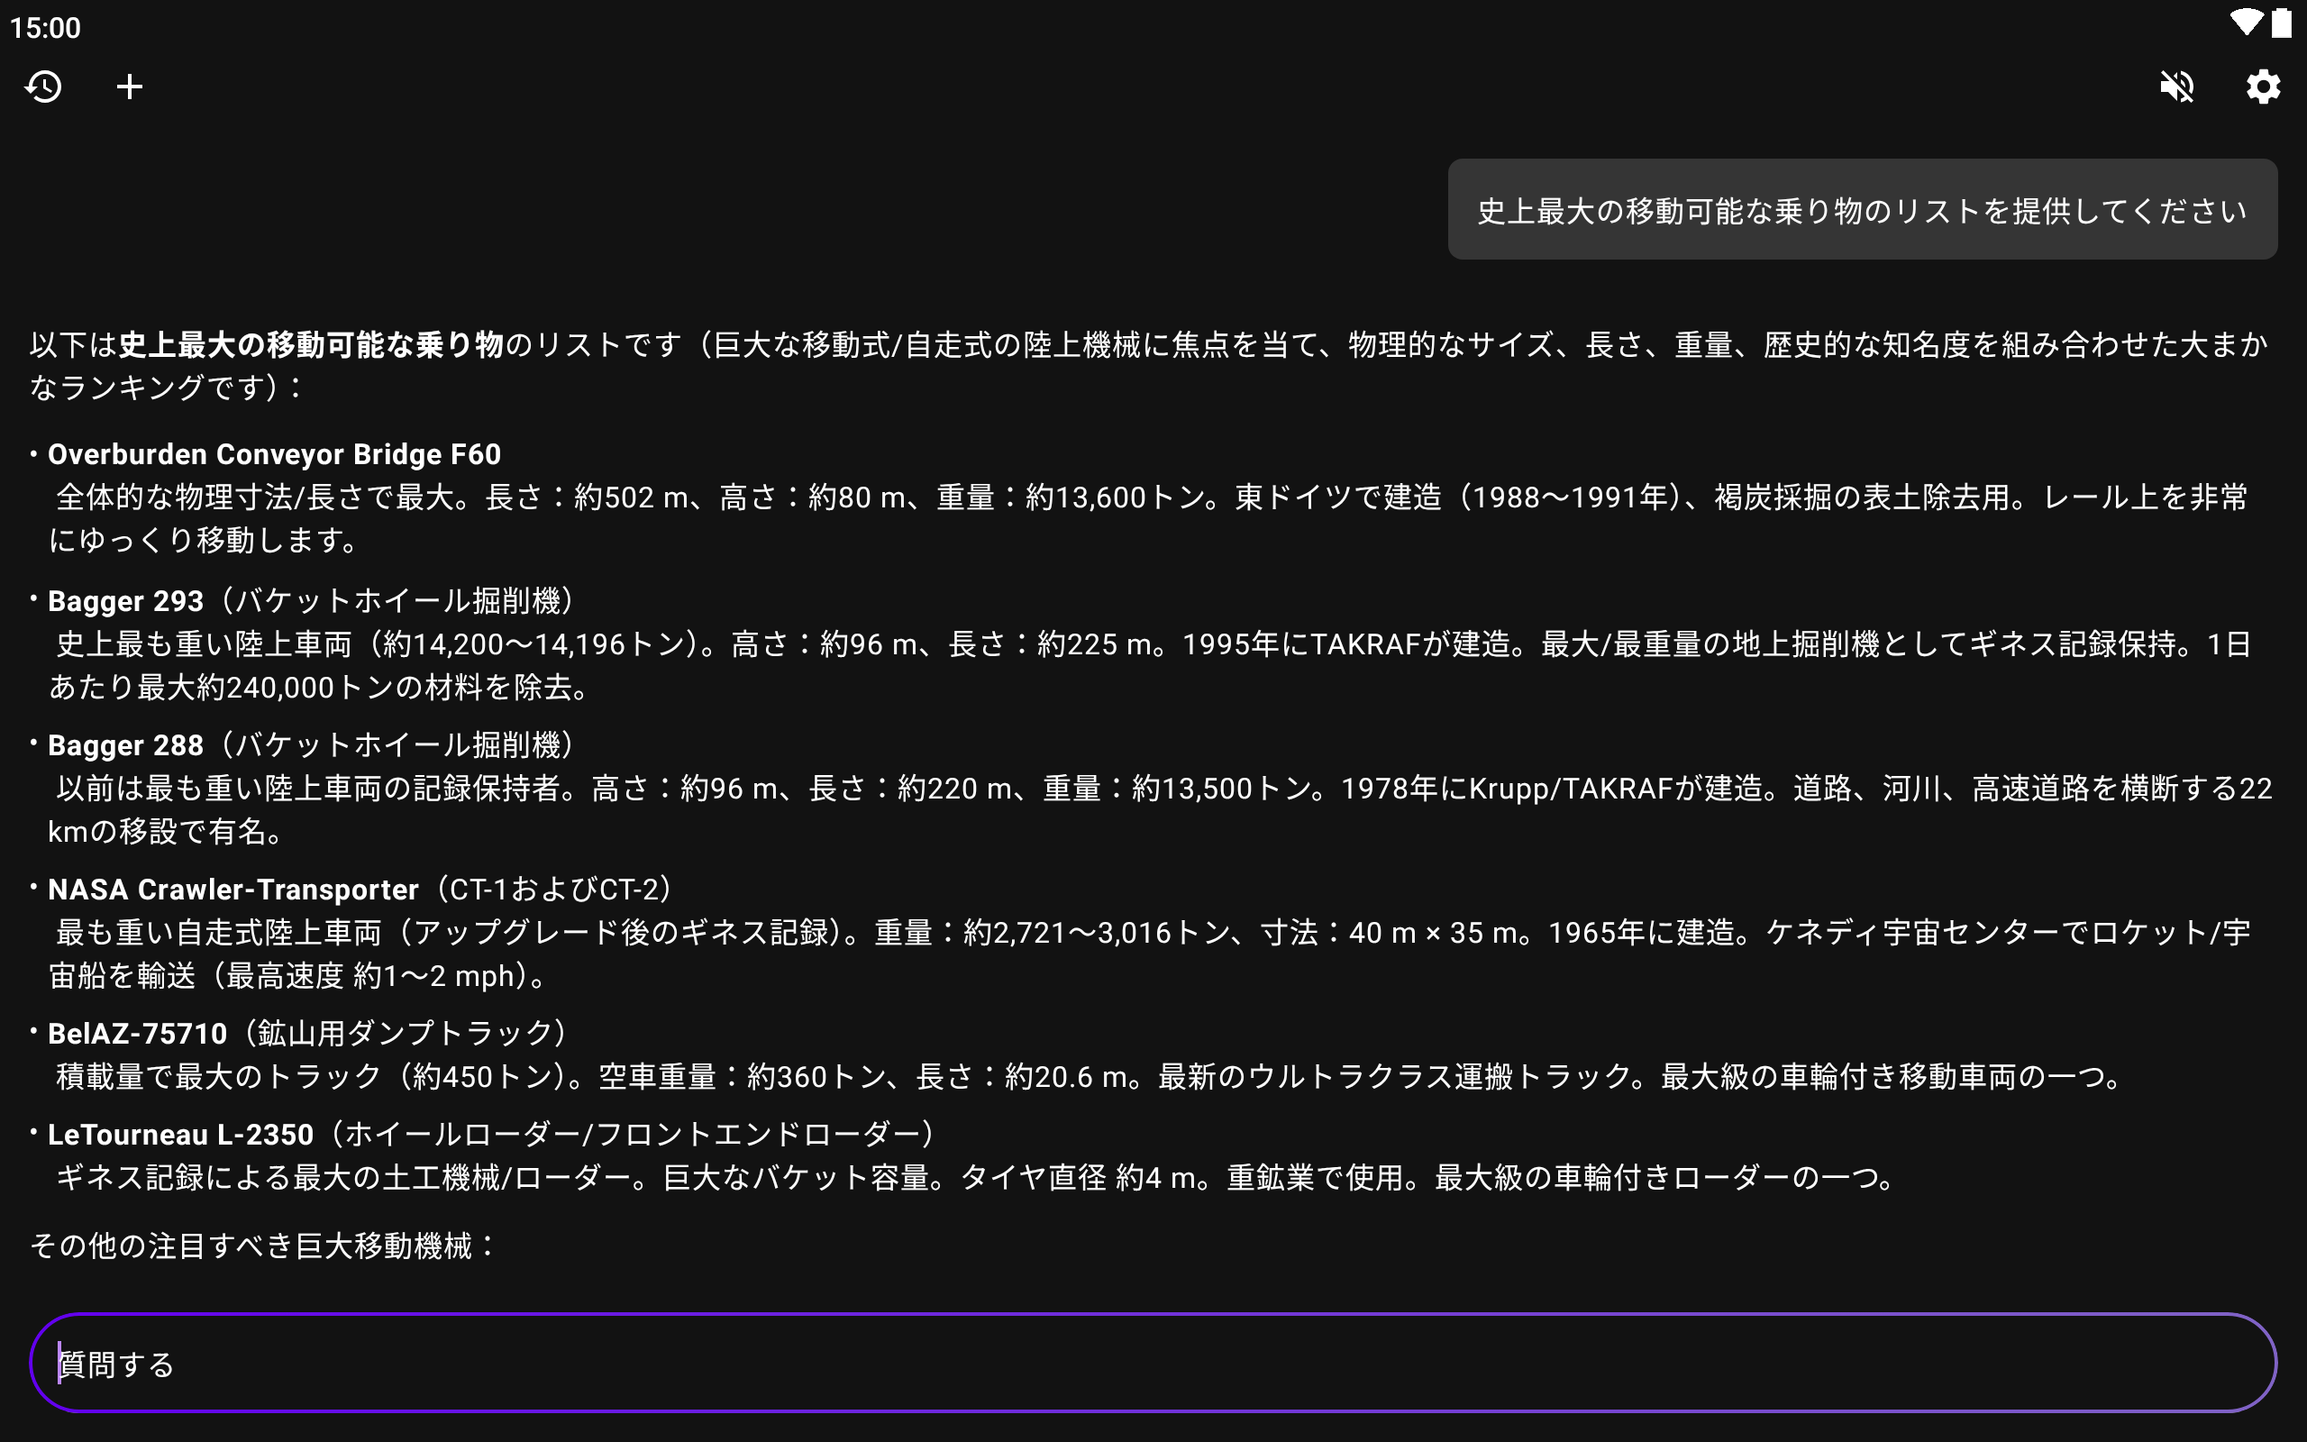Click the battery status icon
Screen dimensions: 2307x1442
click(2281, 23)
